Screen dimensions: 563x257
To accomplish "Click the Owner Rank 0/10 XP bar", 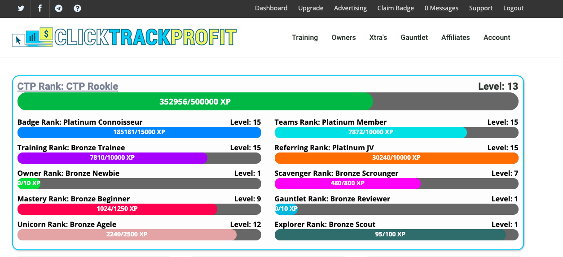I will 139,183.
